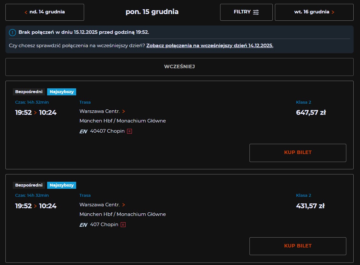
Task: Click München Hbf destination in 407 Chopin card
Action: tap(123, 214)
